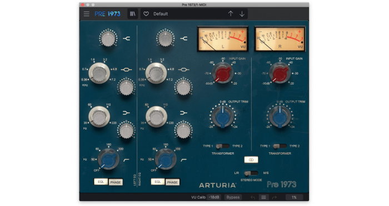Toggle the right channel PHASE button
Viewport: 389px width, 206px height.
pyautogui.click(x=172, y=182)
